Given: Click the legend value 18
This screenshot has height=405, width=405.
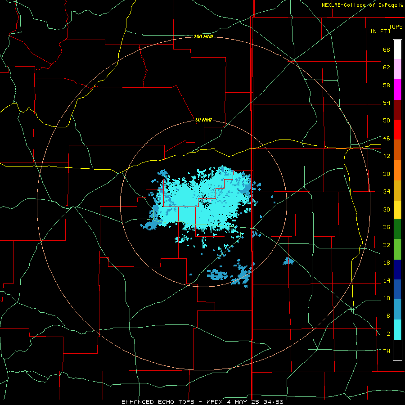Looking at the screenshot, I should tap(387, 263).
